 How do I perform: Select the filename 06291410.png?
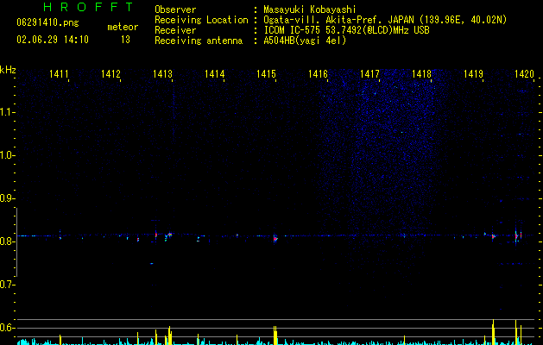pos(47,22)
